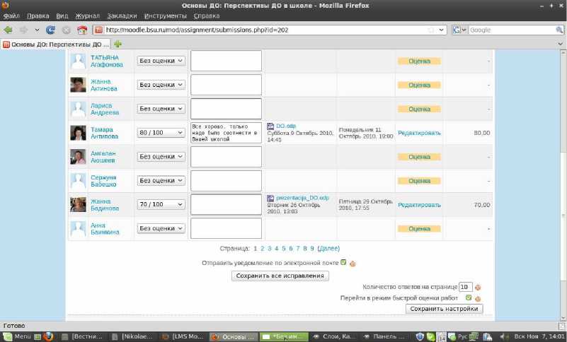Image resolution: width=567 pixels, height=342 pixels.
Task: Click Оценка button for Анна Баимкина
Action: 420,229
